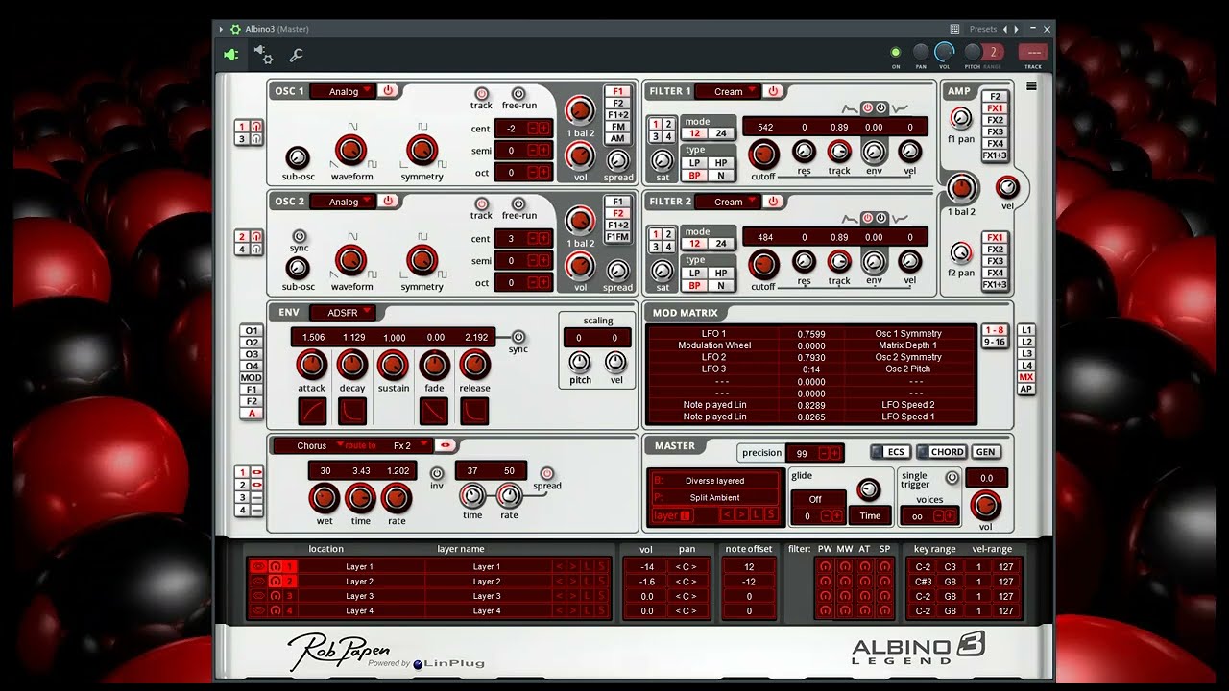
Task: Toggle Filter 2 power button
Action: (773, 202)
